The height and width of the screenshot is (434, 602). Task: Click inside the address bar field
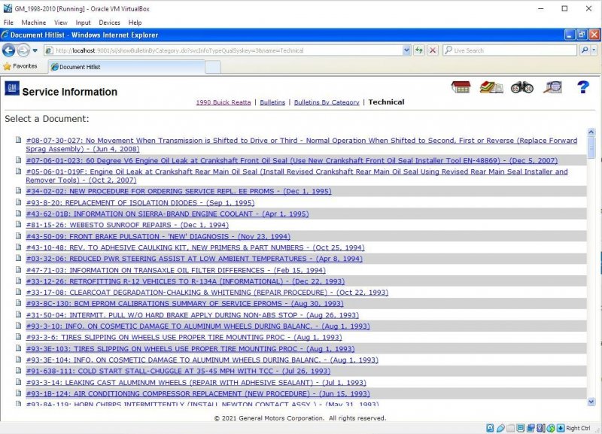226,50
